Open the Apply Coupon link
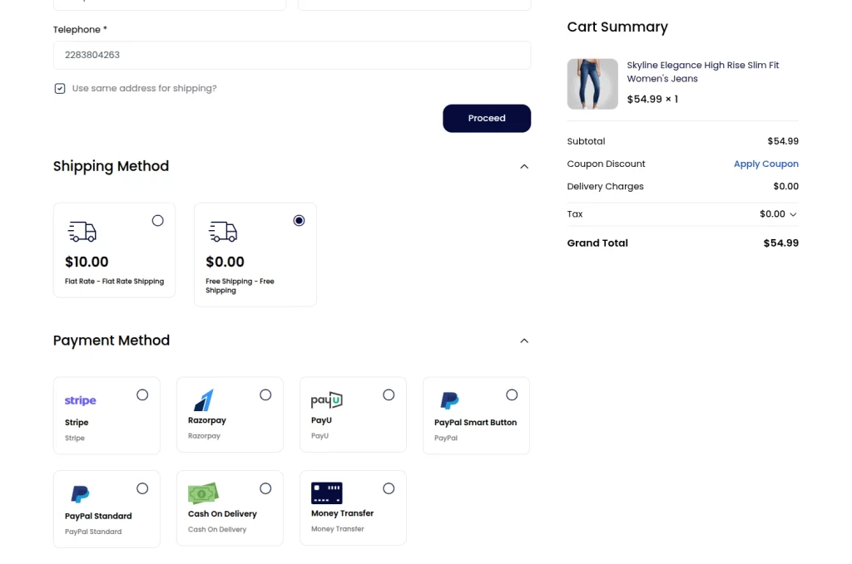 [x=765, y=164]
